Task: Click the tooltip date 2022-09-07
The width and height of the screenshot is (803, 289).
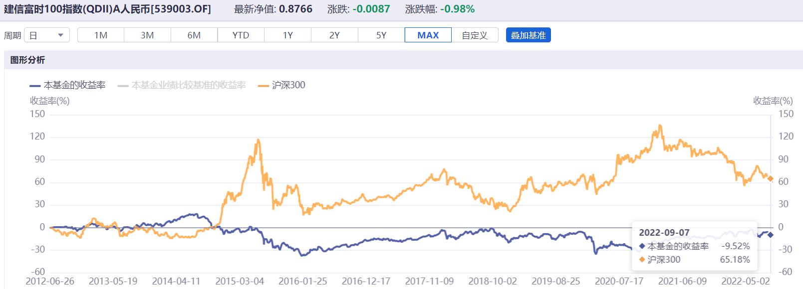Action: 664,233
